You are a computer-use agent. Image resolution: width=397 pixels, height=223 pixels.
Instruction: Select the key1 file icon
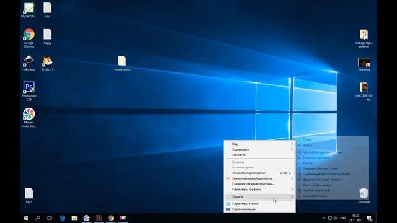[x=29, y=196]
